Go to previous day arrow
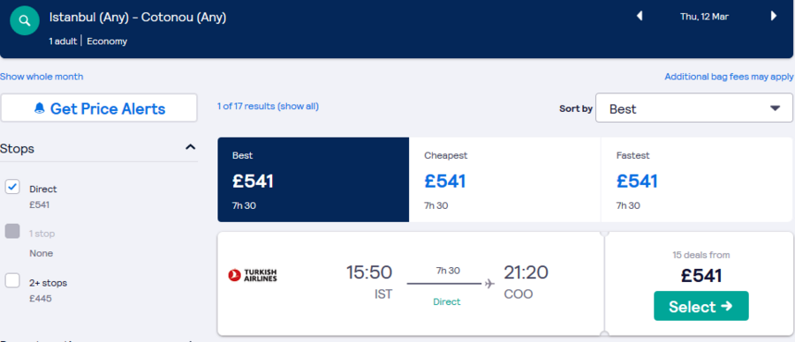 click(x=640, y=16)
